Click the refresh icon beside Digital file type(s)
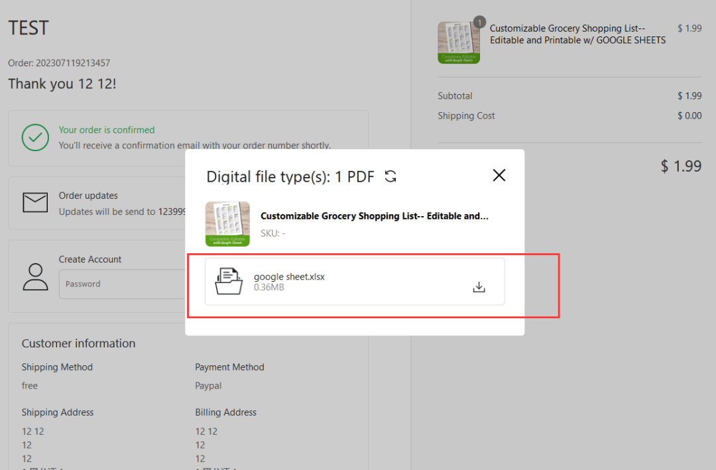This screenshot has height=470, width=716. point(390,176)
